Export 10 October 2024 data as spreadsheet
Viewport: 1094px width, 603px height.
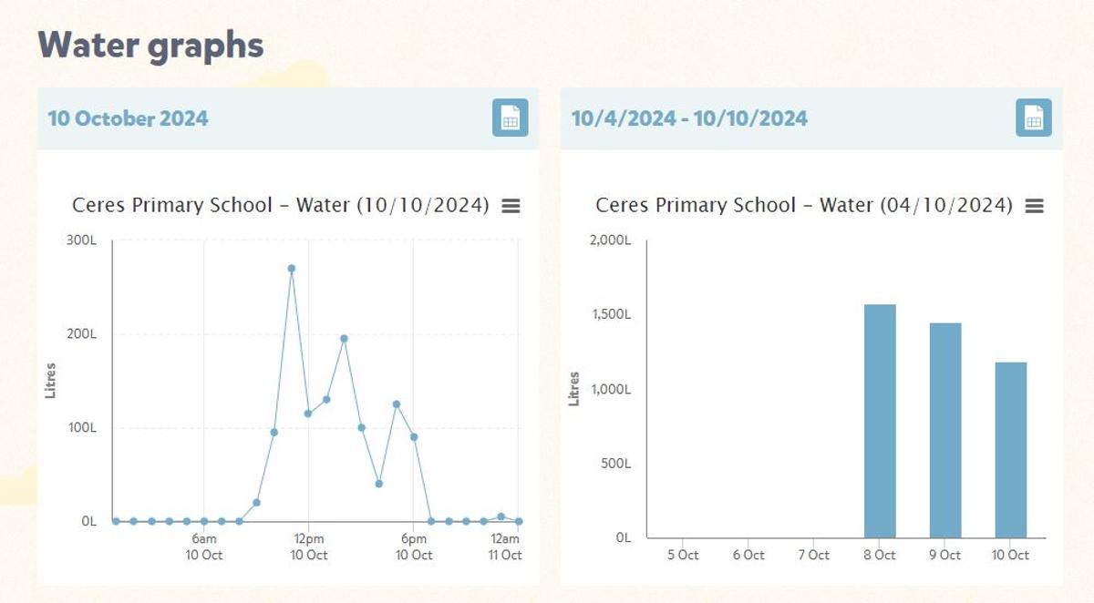(511, 118)
